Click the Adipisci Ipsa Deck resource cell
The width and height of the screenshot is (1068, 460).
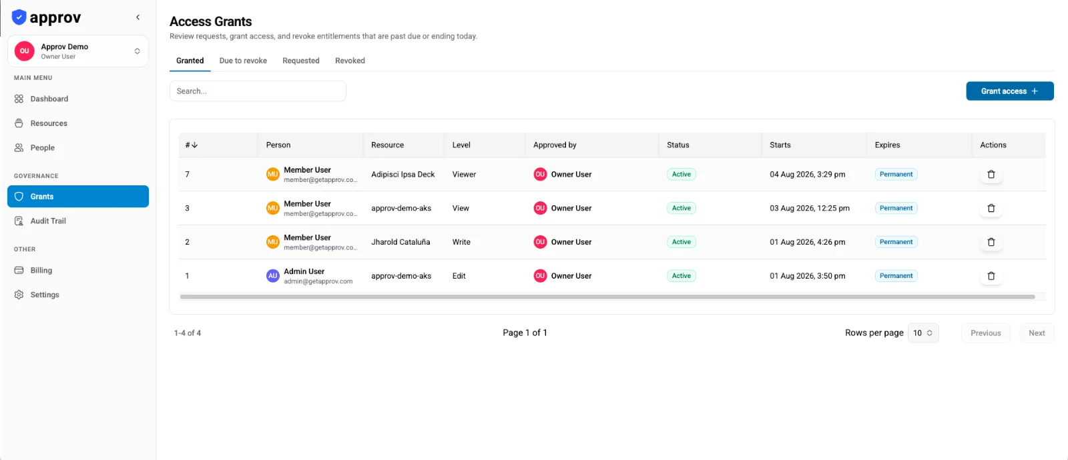pos(403,175)
